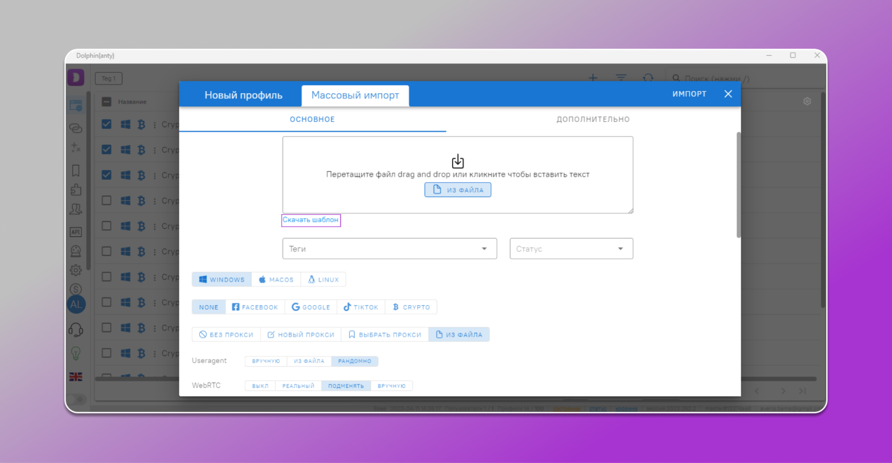Expand the Теги dropdown
The height and width of the screenshot is (463, 892).
click(x=389, y=249)
